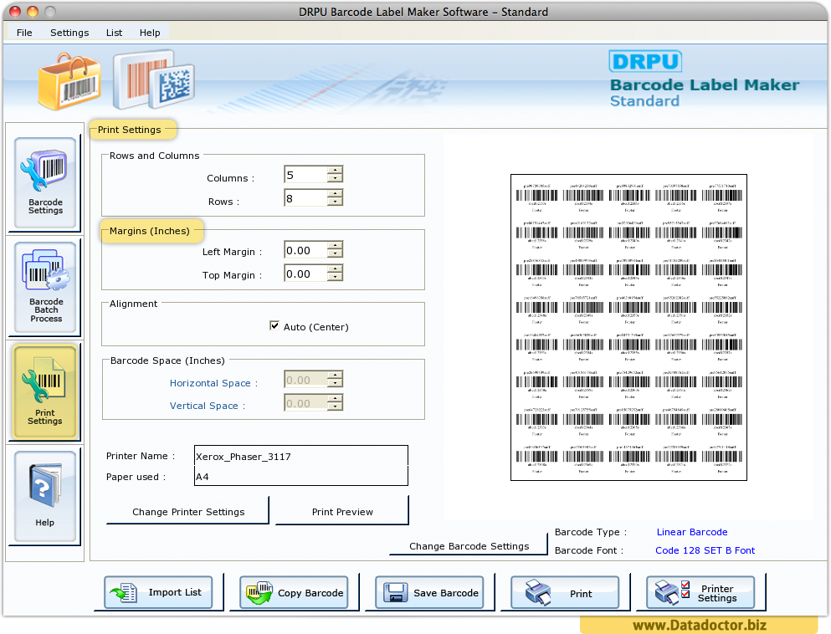The height and width of the screenshot is (634, 831).
Task: Click the Paper used field A4
Action: click(x=301, y=476)
